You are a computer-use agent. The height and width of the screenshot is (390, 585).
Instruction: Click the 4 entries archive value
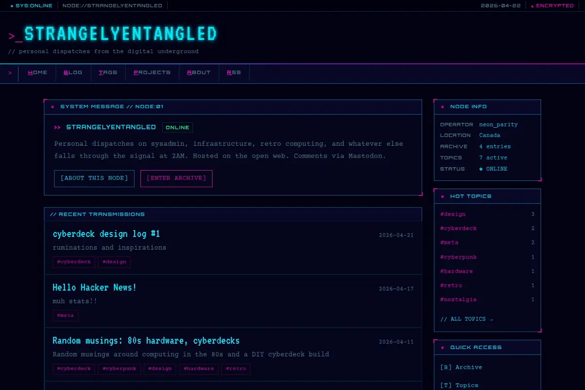495,147
